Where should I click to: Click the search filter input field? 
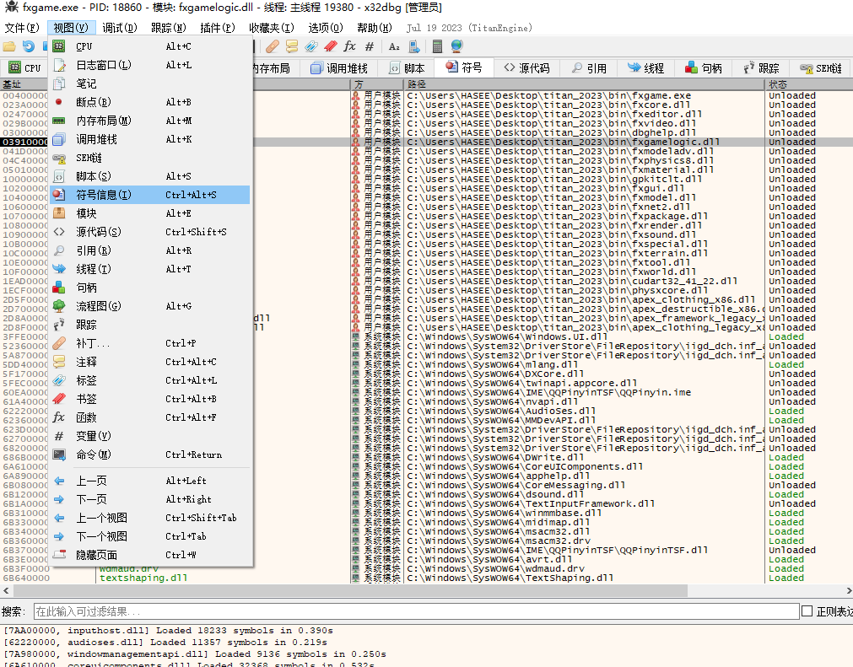(416, 611)
